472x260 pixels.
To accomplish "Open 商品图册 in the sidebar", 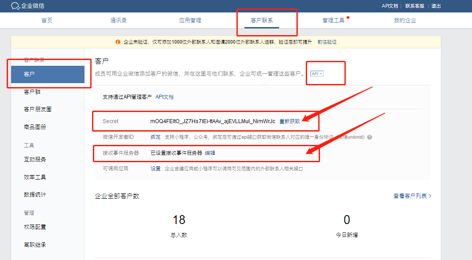I will pyautogui.click(x=35, y=127).
